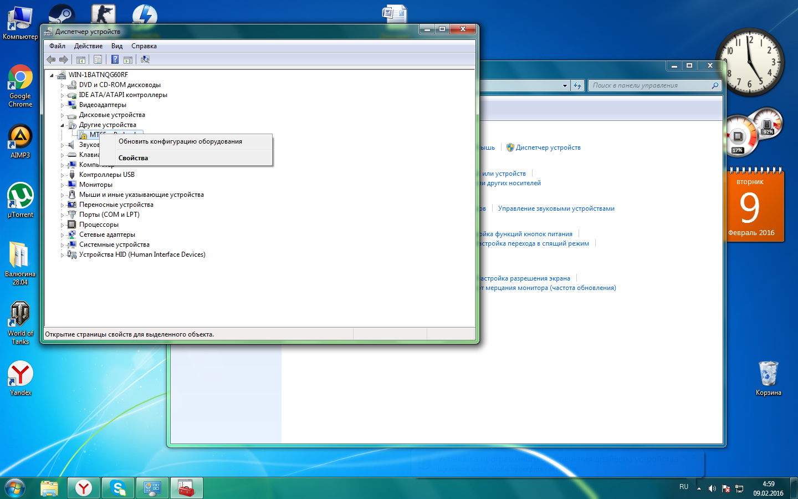
Task: Click the Properties sheet toolbar icon
Action: coord(98,59)
